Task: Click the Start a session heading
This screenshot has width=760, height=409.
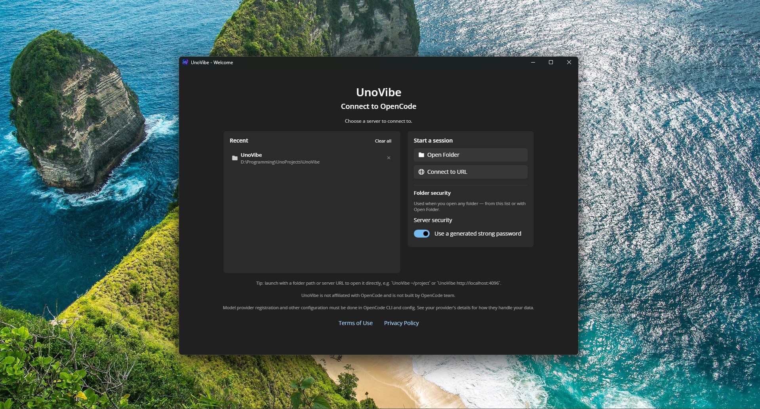Action: click(433, 141)
